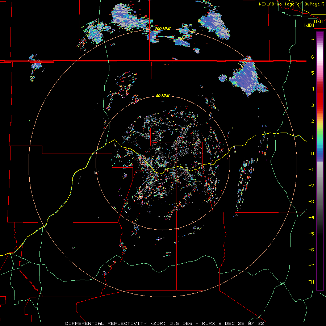Click "DIFFERENTIAL REFLECTIVITY (ZDR)" in the caption
This screenshot has width=326, height=326.
[115, 323]
